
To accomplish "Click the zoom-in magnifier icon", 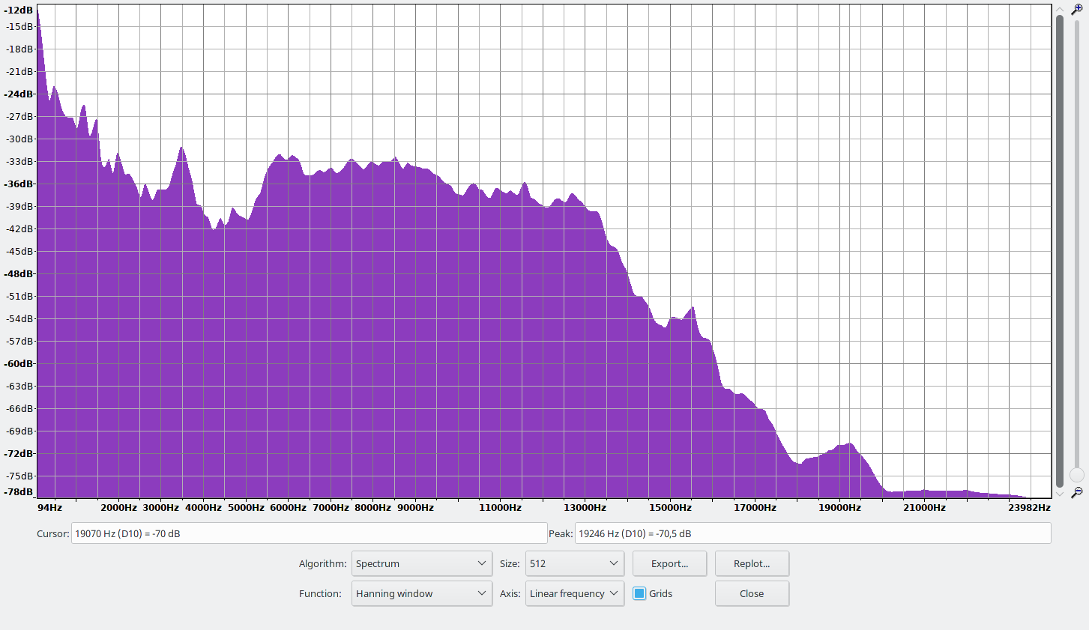I will (x=1077, y=9).
